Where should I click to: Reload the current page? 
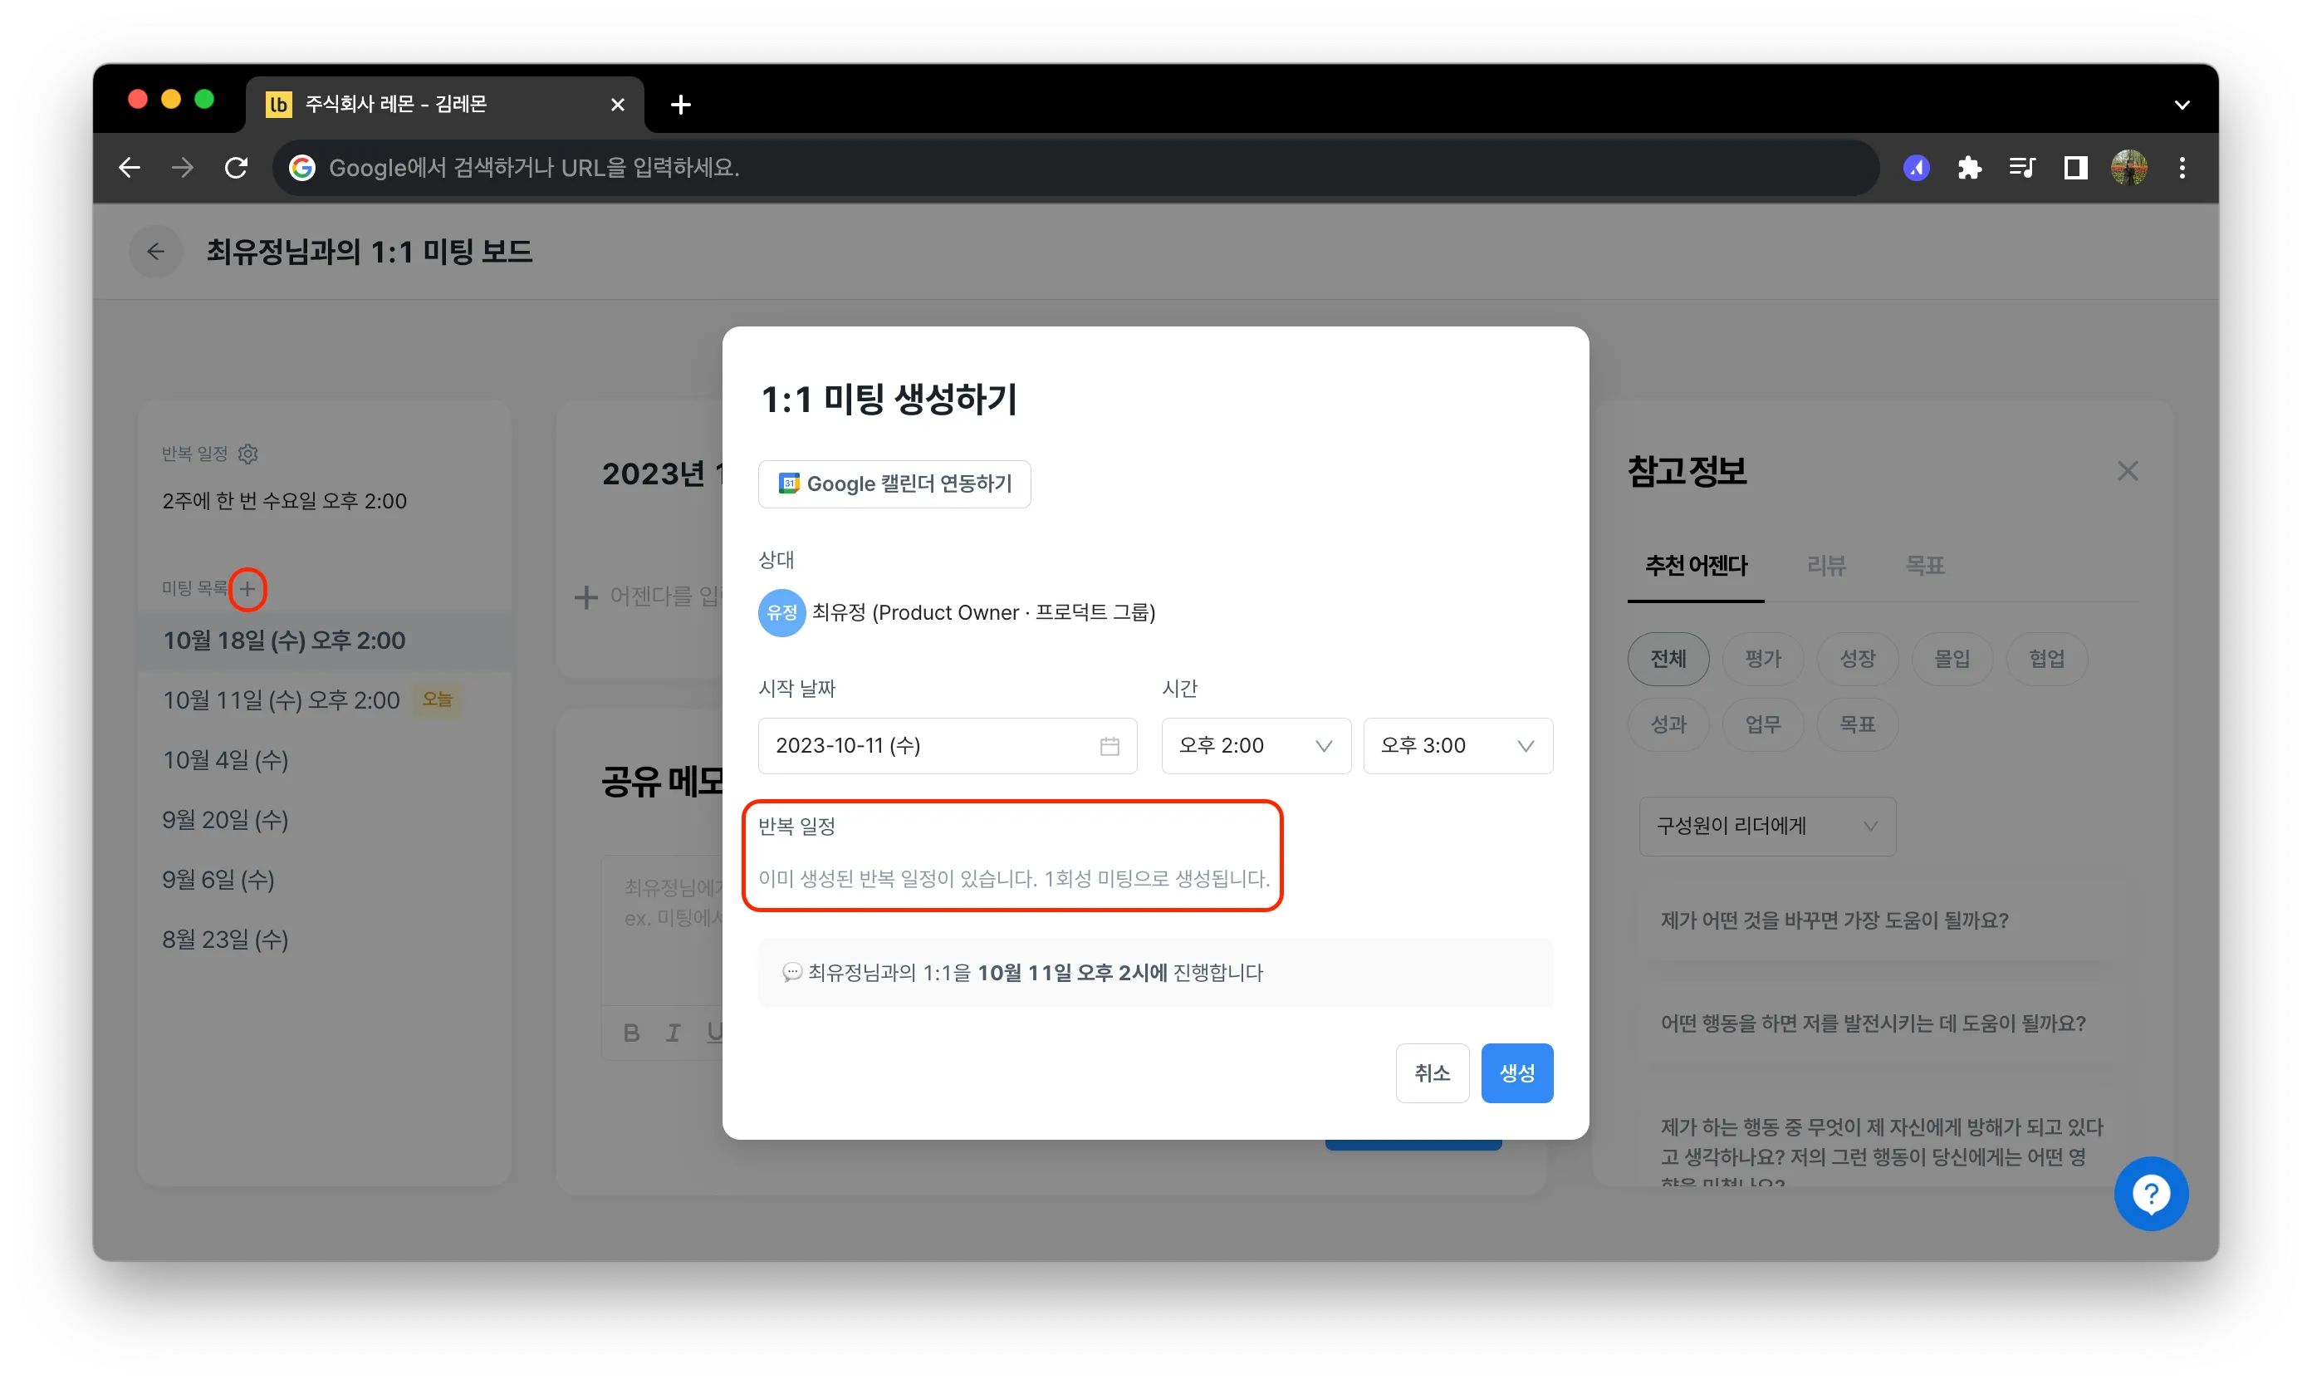click(237, 168)
